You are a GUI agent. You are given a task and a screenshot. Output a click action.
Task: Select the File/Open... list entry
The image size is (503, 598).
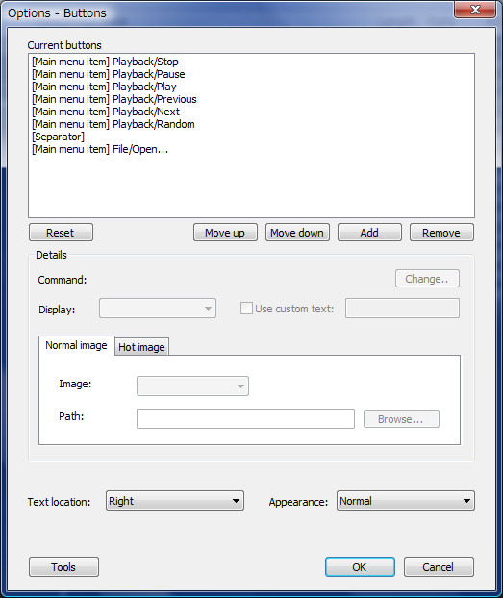100,149
